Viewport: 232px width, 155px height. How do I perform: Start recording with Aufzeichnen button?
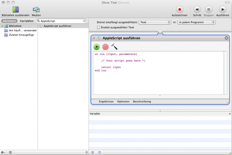click(179, 9)
